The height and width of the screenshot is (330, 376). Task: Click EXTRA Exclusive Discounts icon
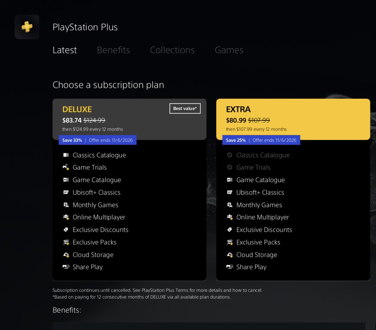[230, 230]
